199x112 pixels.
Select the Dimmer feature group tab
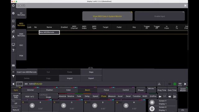30,90
